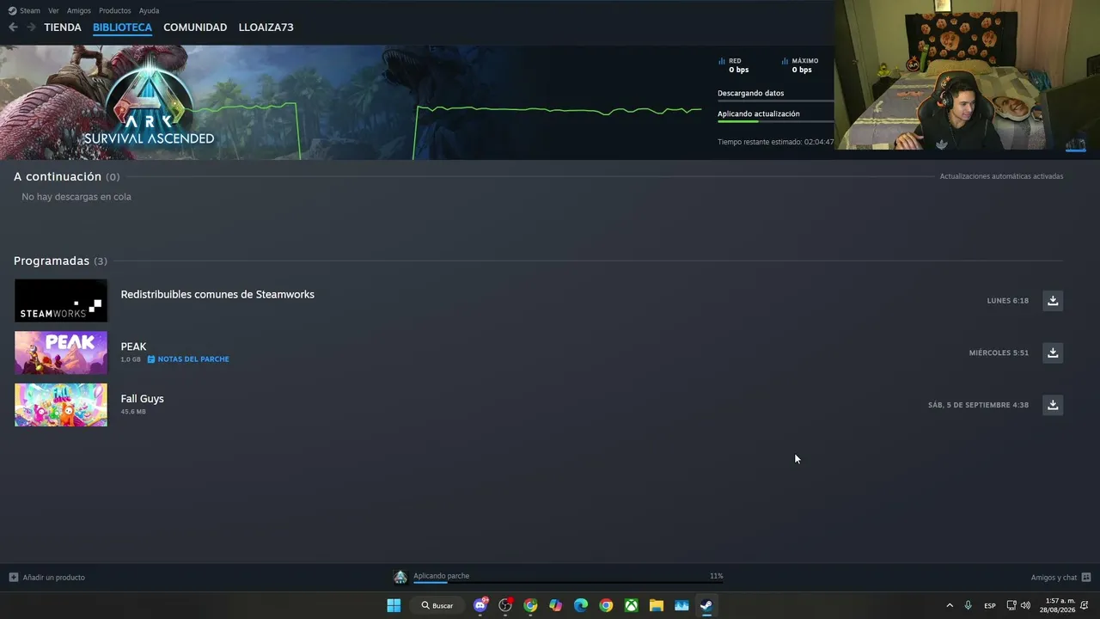Download the PEAK update now

pyautogui.click(x=1053, y=352)
